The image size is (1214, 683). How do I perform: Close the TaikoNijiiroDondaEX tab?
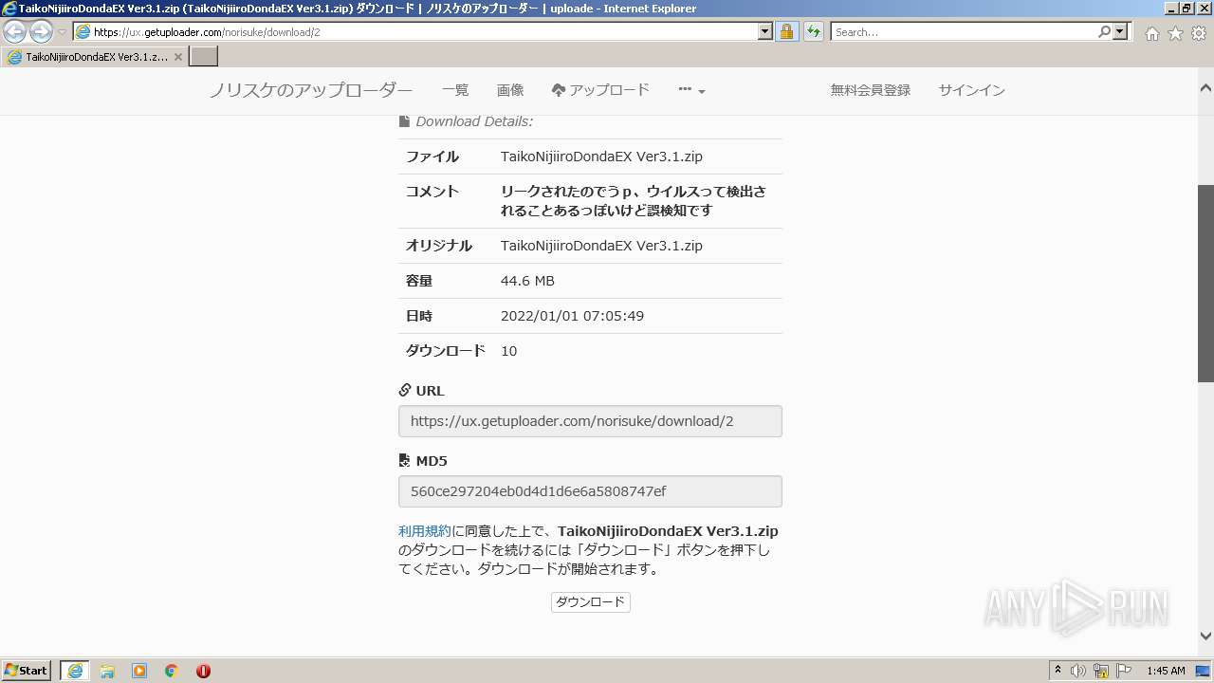coord(177,57)
